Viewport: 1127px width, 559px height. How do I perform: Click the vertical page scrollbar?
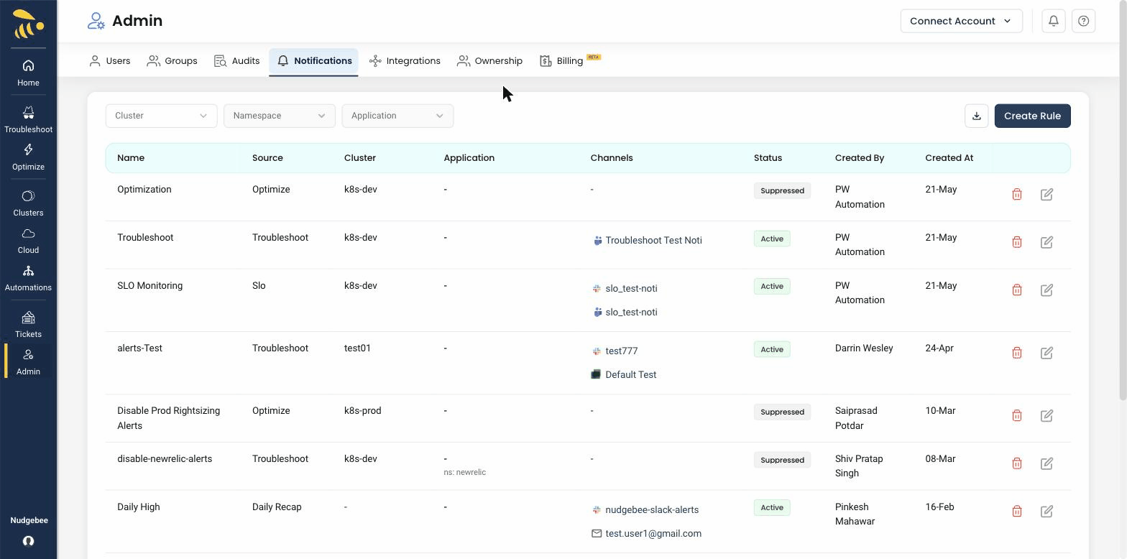(x=1123, y=201)
